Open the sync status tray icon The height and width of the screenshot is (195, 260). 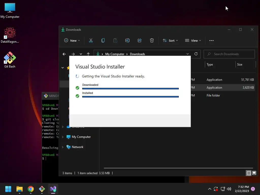click(216, 189)
